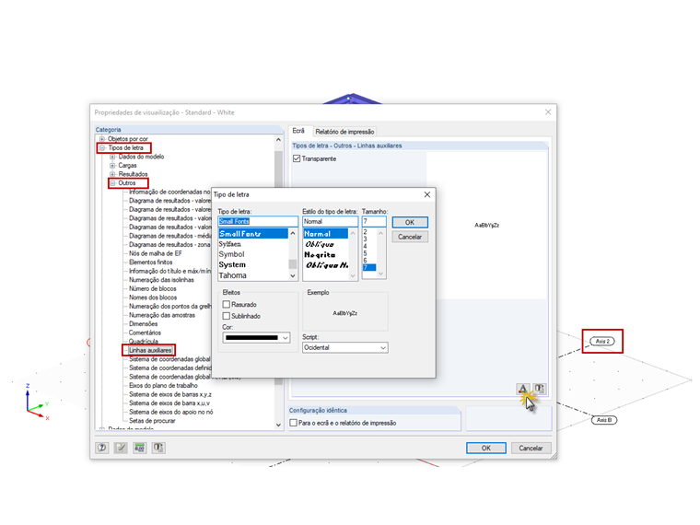
Task: Select Eixos do plano de trabalho item
Action: (x=163, y=385)
